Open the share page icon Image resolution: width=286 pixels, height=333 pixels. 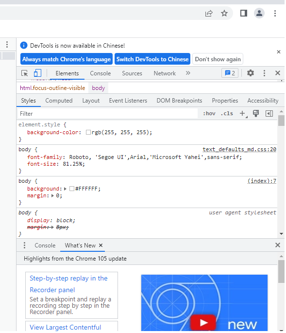pyautogui.click(x=209, y=14)
